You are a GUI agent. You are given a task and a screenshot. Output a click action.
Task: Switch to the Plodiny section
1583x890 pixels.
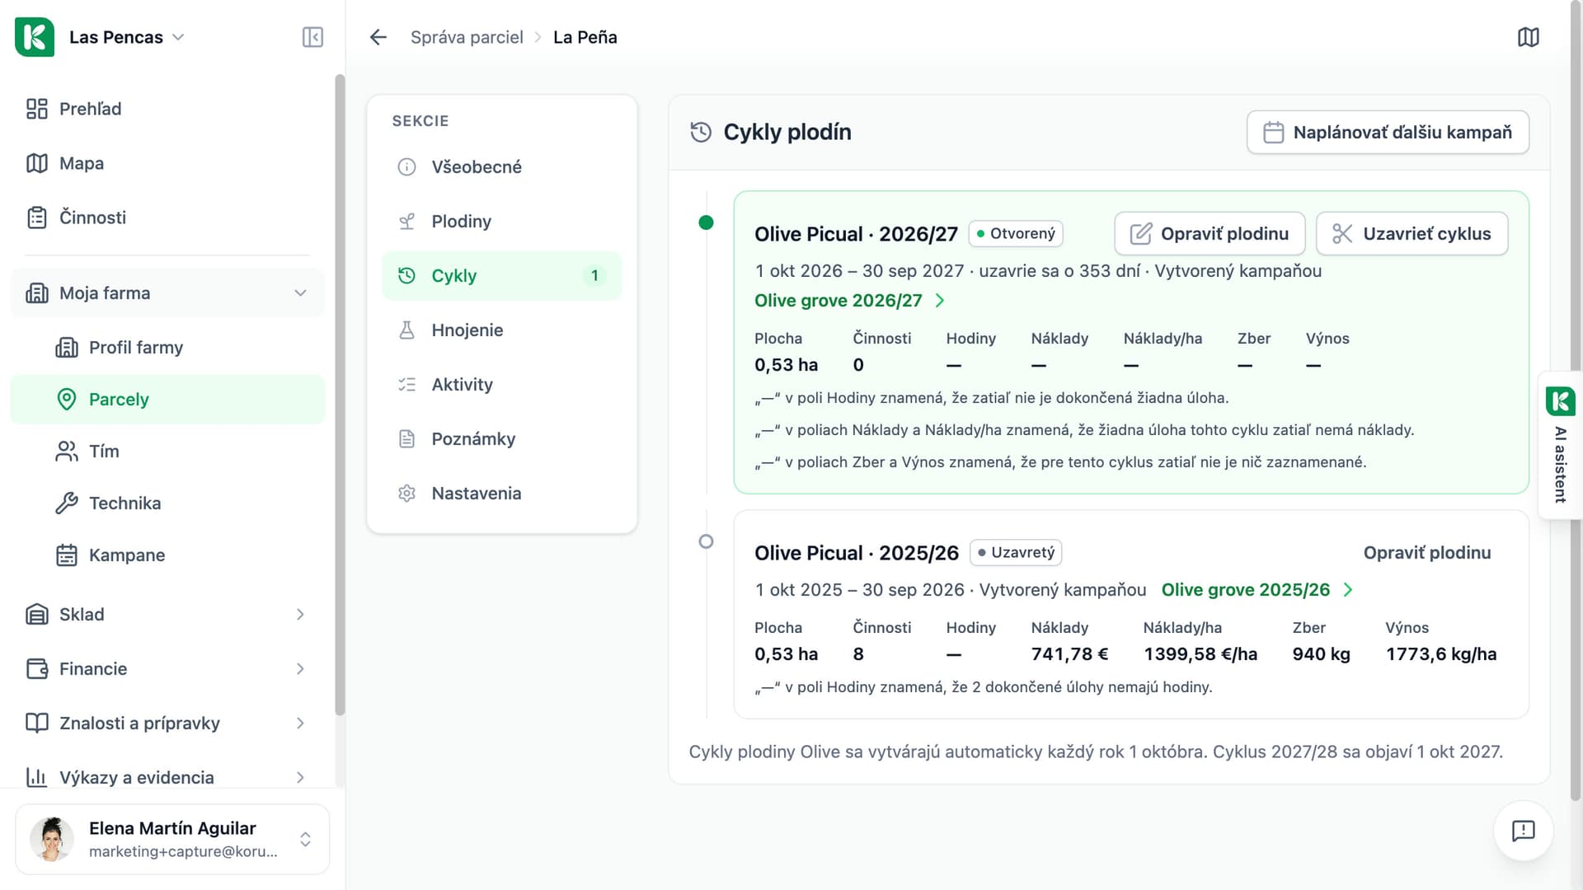(x=501, y=221)
